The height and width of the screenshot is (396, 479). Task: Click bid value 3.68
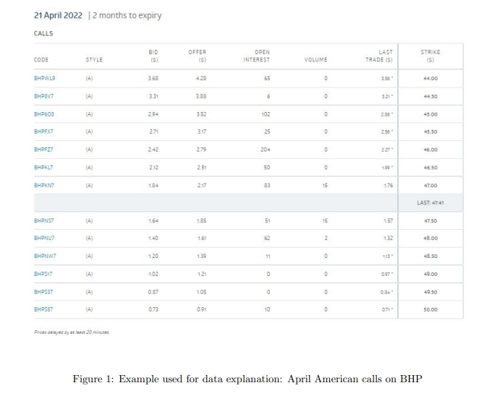pos(153,79)
